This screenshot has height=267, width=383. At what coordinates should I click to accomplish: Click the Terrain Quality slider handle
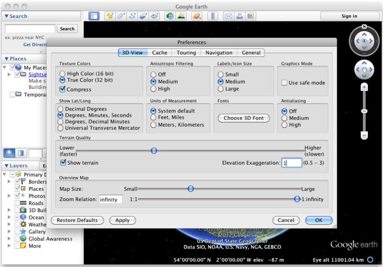154,151
